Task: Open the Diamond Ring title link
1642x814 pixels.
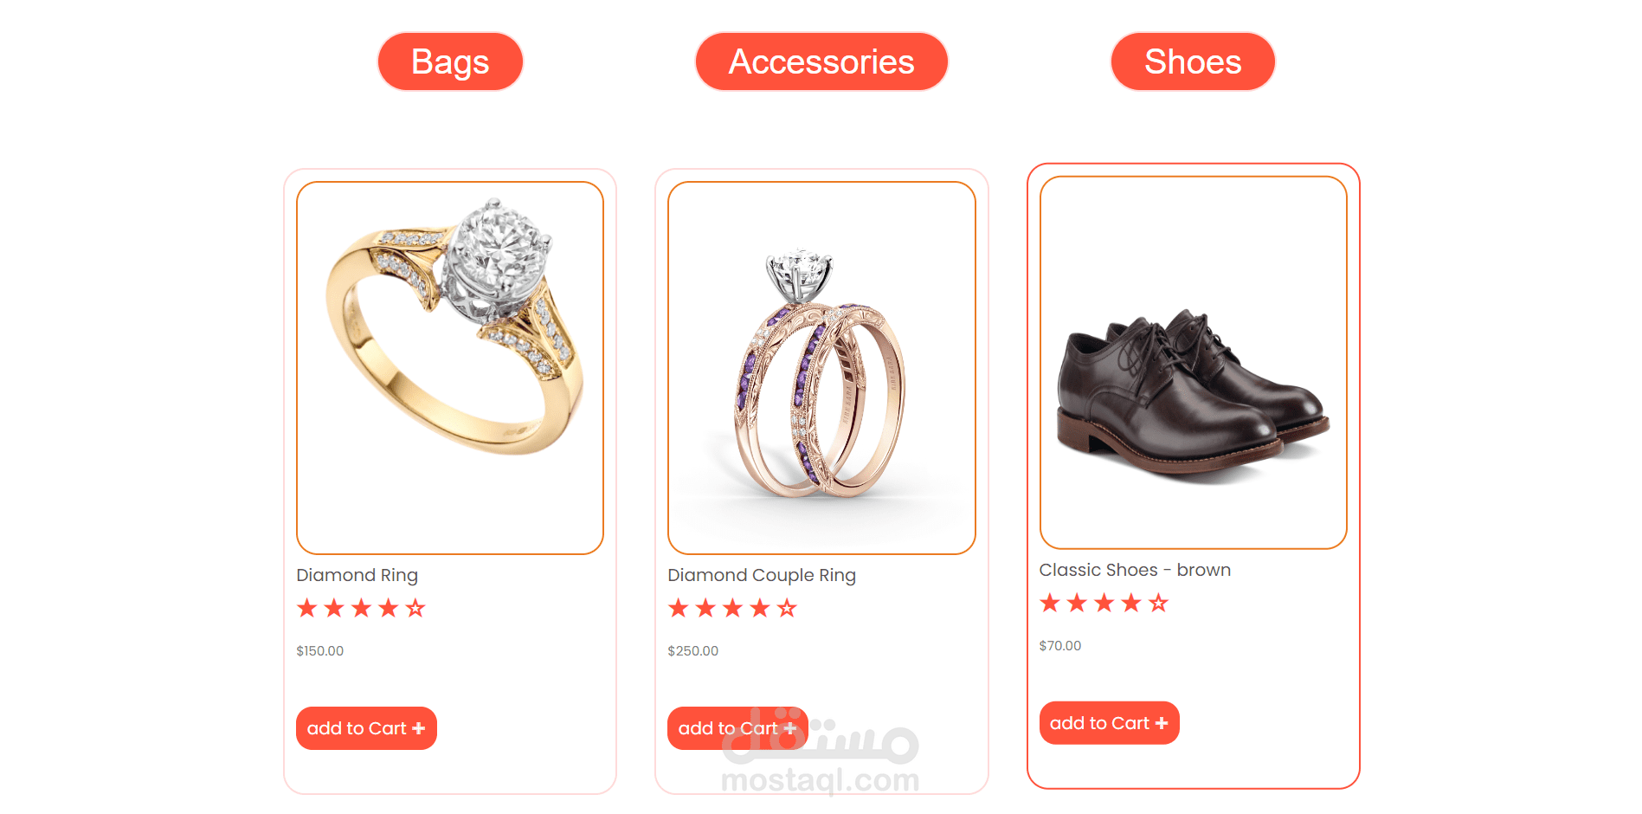Action: pyautogui.click(x=357, y=575)
